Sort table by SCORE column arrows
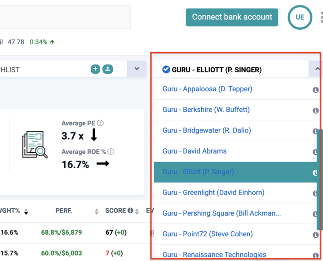This screenshot has width=323, height=261. tap(137, 211)
